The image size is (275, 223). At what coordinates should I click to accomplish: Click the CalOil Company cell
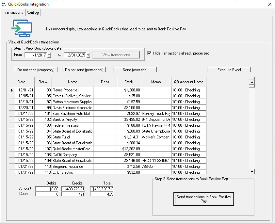(73, 155)
